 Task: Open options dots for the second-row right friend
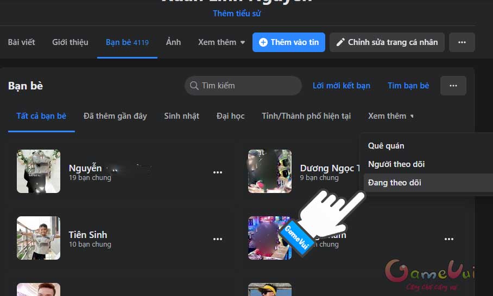(x=448, y=239)
